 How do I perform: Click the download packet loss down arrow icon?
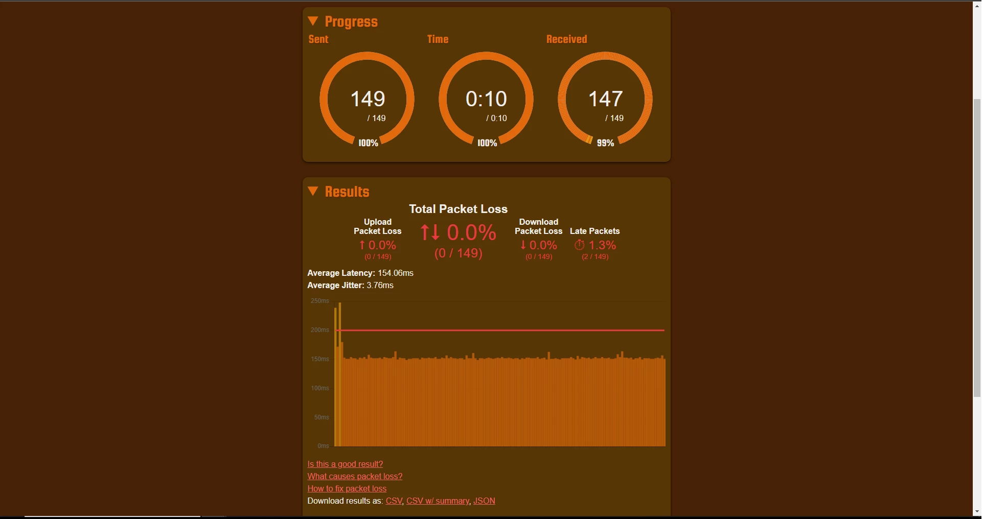point(523,246)
